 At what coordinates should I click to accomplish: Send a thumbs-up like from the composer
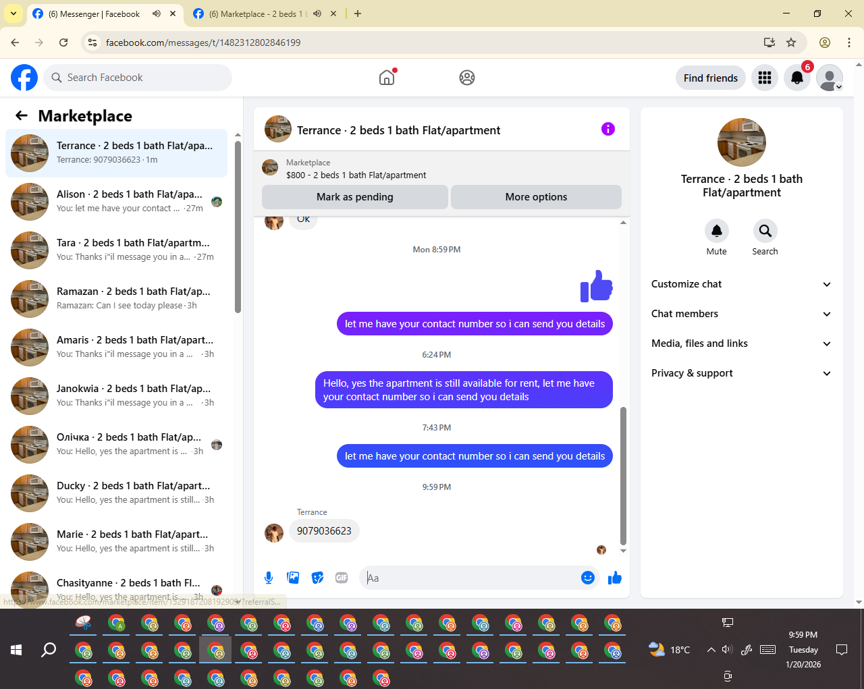click(615, 578)
